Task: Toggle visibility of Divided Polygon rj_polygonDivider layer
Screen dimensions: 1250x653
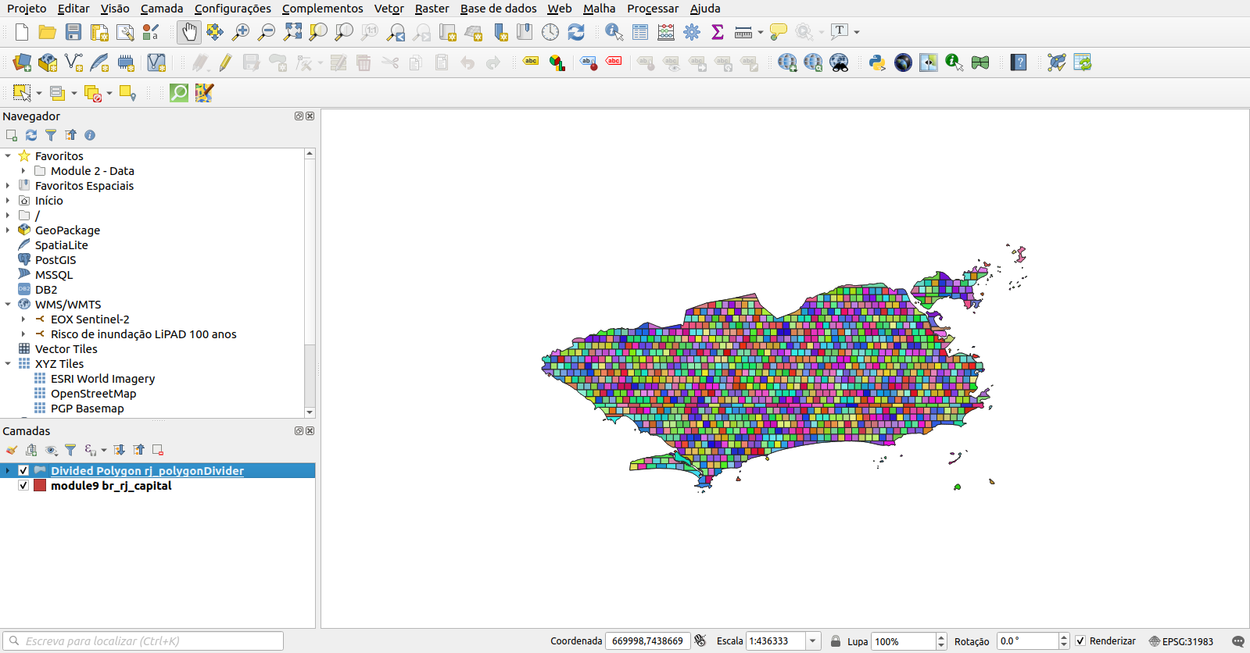Action: (x=23, y=471)
